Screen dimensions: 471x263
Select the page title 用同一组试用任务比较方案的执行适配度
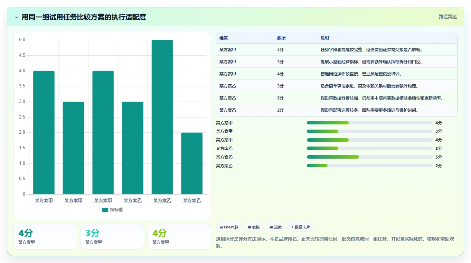pyautogui.click(x=84, y=17)
